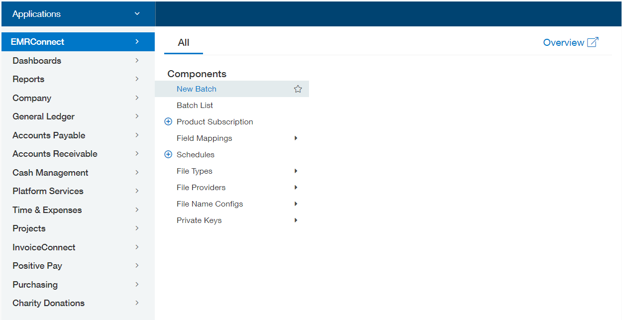Select General Ledger in the sidebar

pos(44,116)
